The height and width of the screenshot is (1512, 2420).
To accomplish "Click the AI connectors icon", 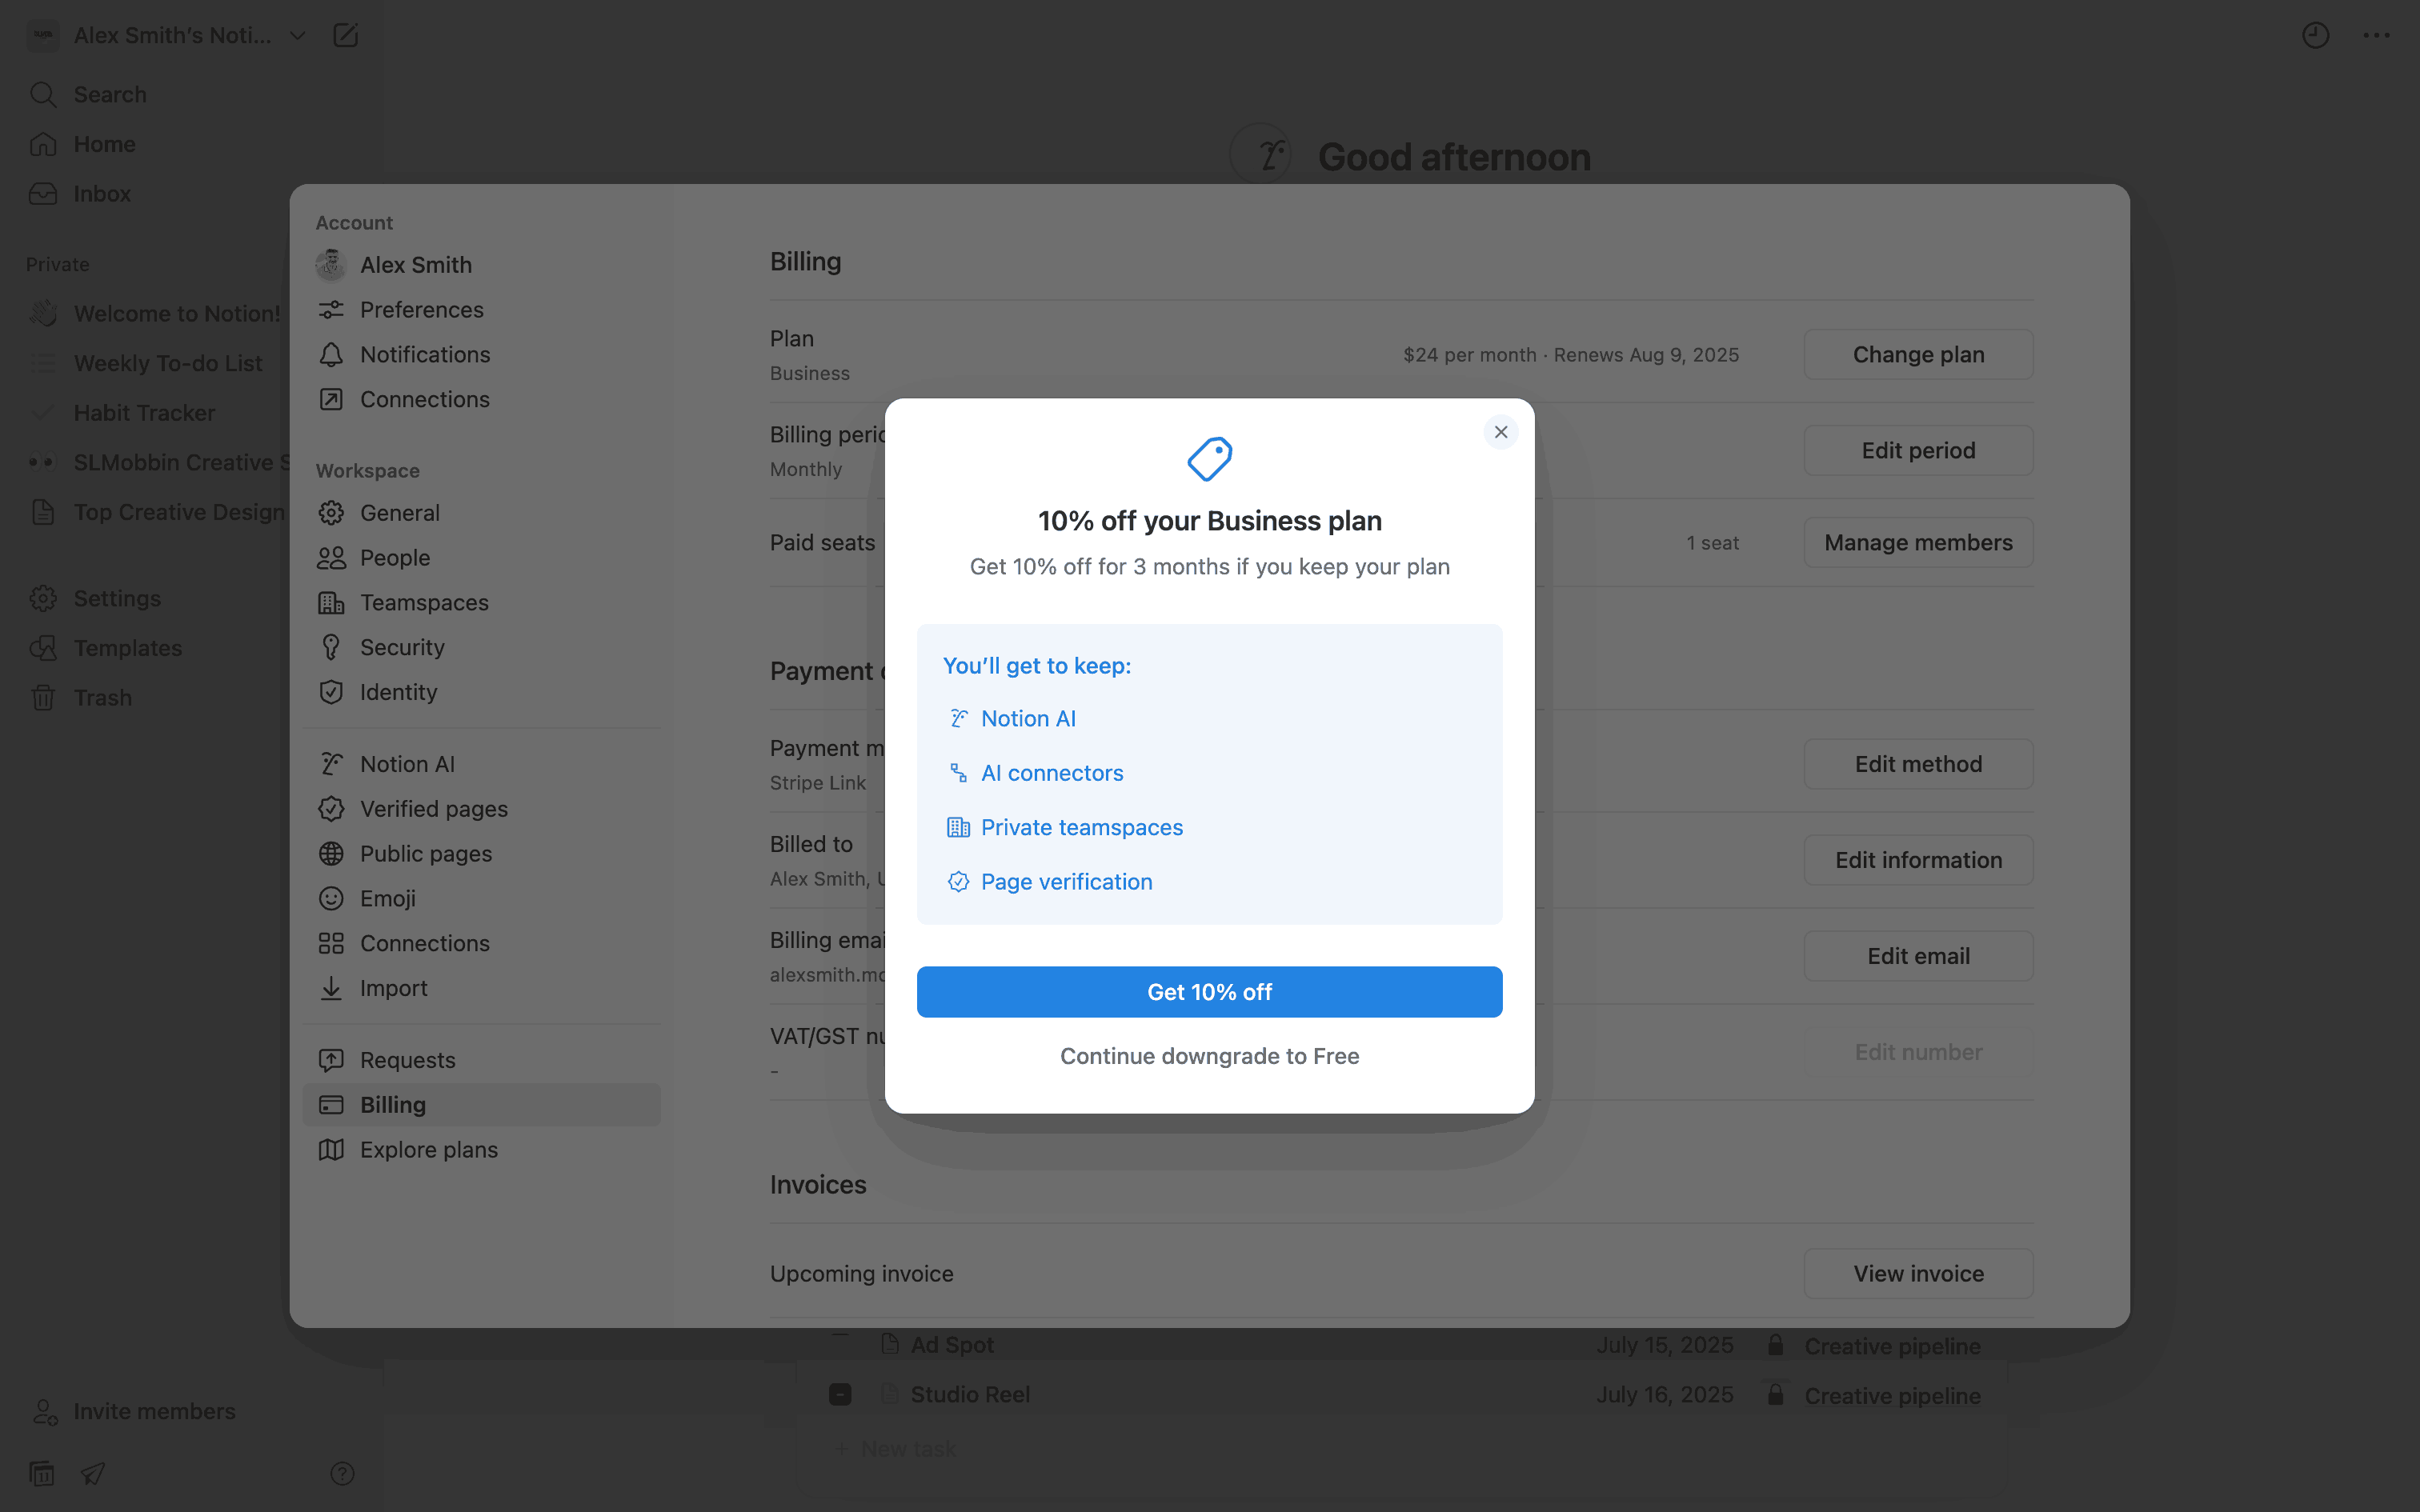I will (958, 773).
